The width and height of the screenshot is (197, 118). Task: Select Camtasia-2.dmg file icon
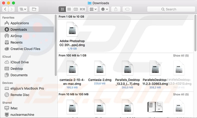(100, 68)
